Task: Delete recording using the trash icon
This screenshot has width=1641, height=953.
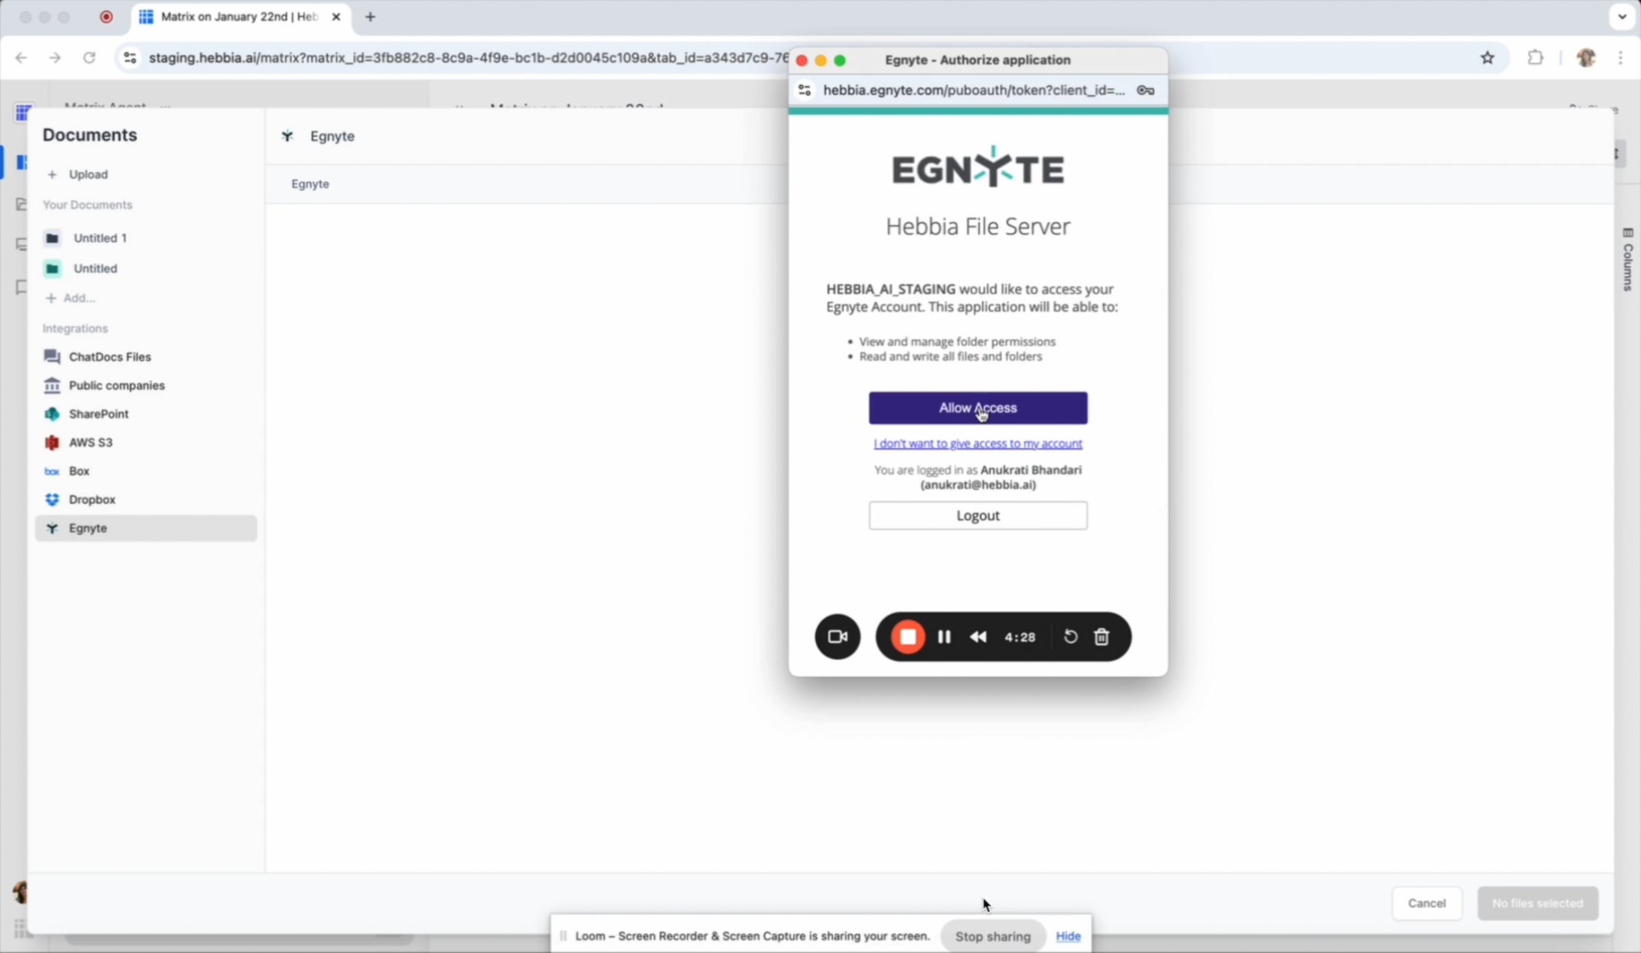Action: pos(1102,636)
